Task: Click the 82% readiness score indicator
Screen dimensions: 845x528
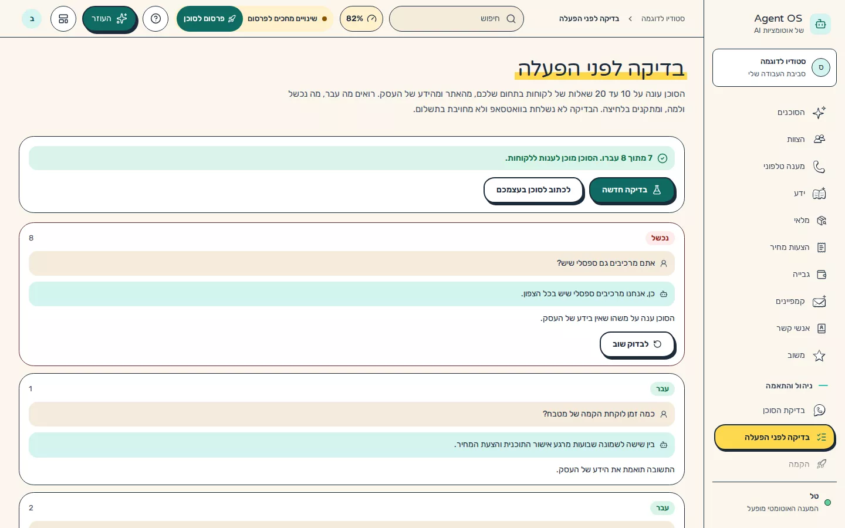Action: click(361, 19)
